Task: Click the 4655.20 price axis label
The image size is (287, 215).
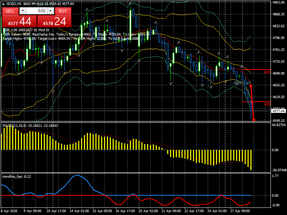Action: [278, 85]
